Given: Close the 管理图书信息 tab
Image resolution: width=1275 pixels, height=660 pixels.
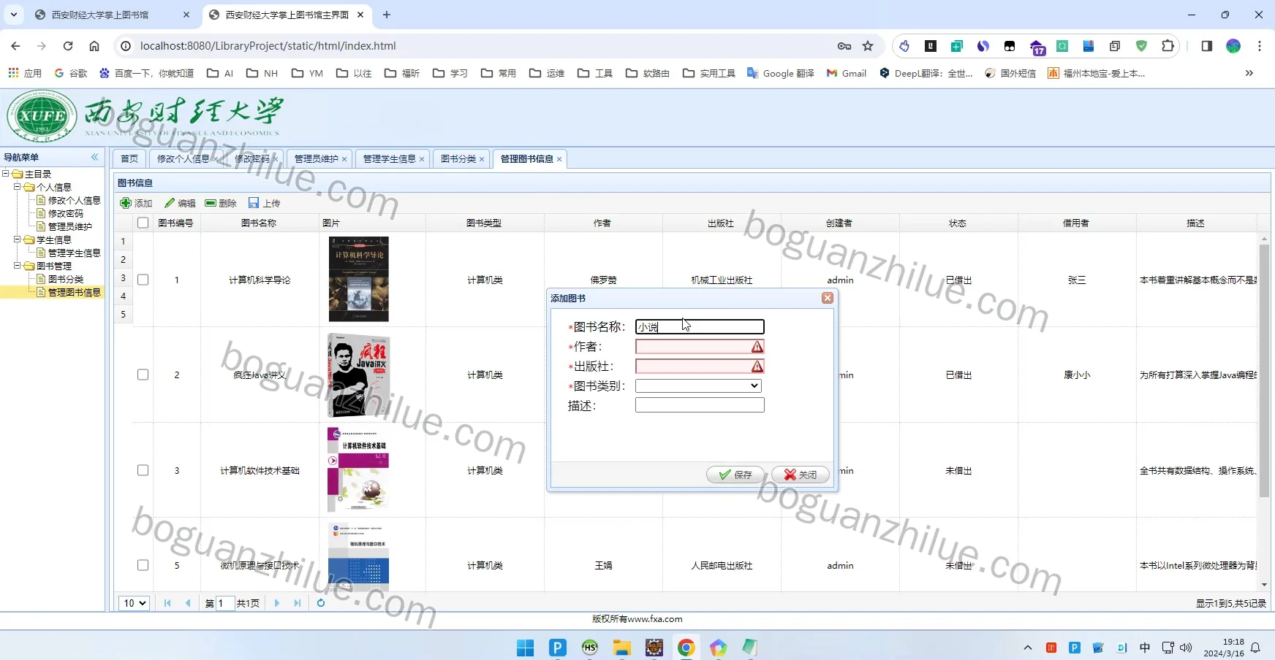Looking at the screenshot, I should tap(559, 159).
